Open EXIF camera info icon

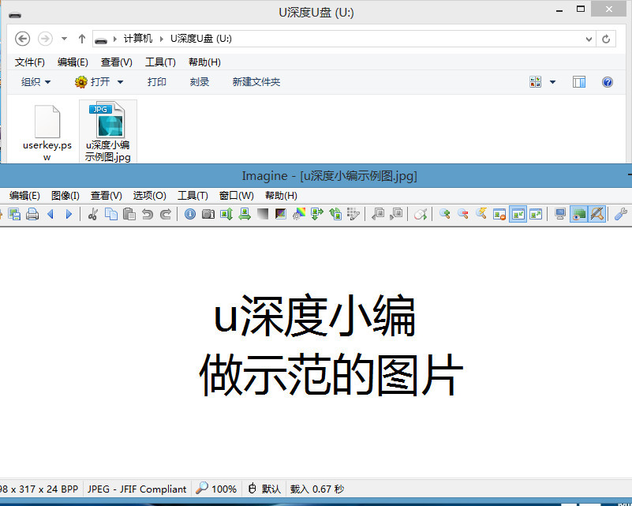pyautogui.click(x=208, y=214)
